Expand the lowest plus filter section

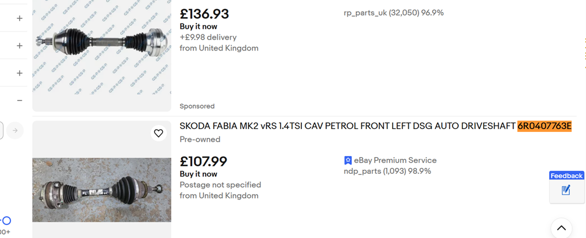click(20, 73)
